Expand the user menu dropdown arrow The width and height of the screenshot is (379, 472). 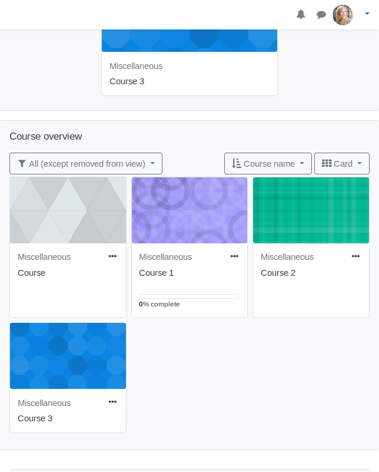[367, 13]
